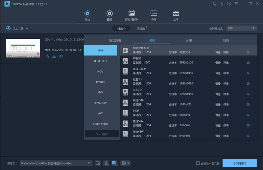Click the 3840x2160 resolution text
Screen dimensions: 263x170
point(186,62)
